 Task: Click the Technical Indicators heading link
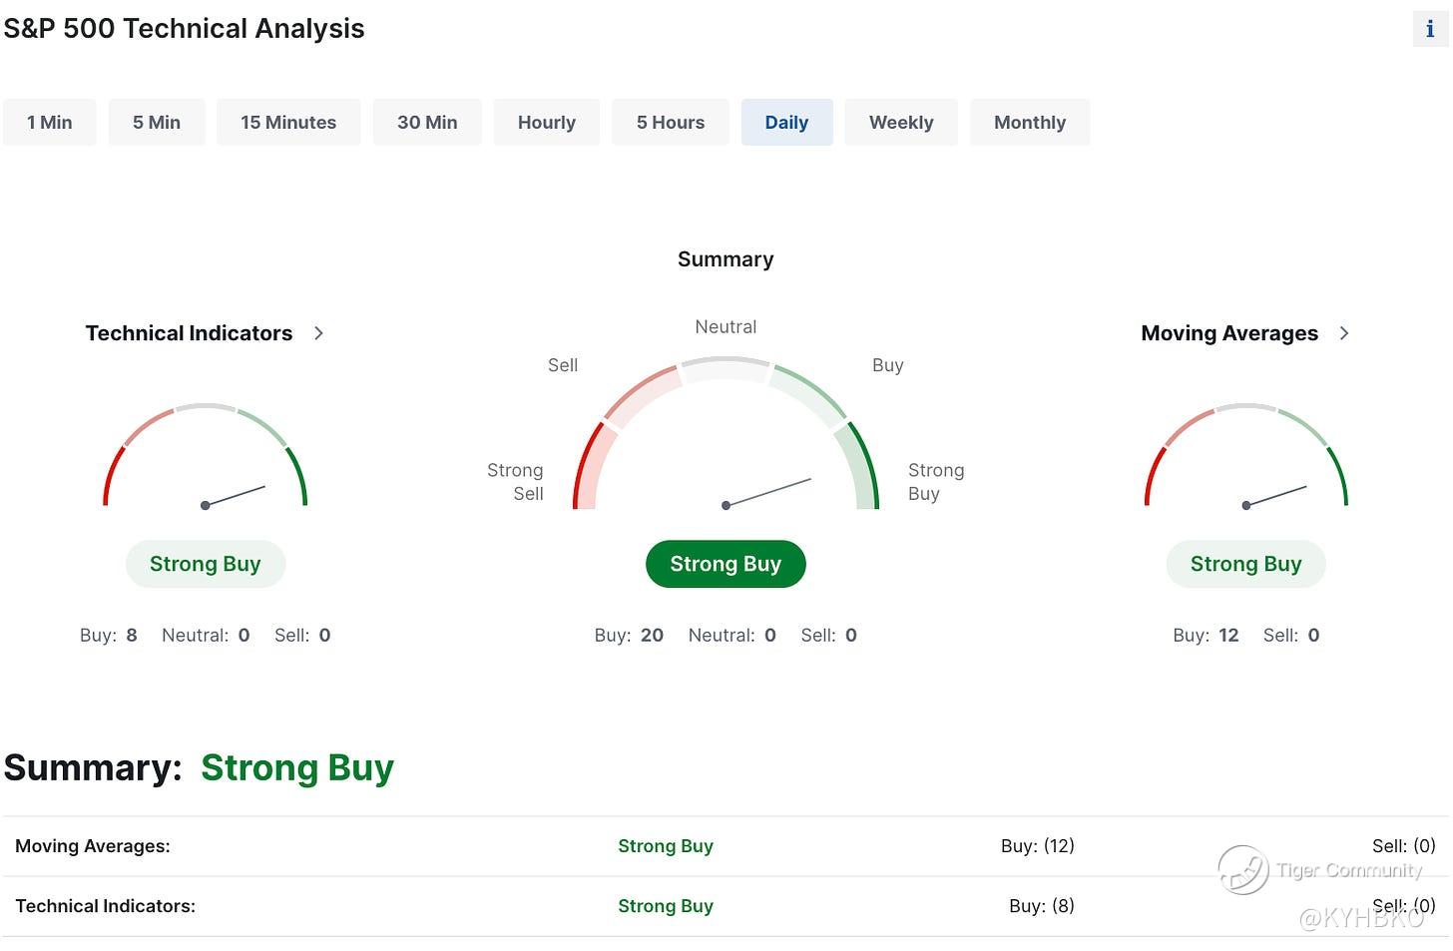pyautogui.click(x=189, y=333)
